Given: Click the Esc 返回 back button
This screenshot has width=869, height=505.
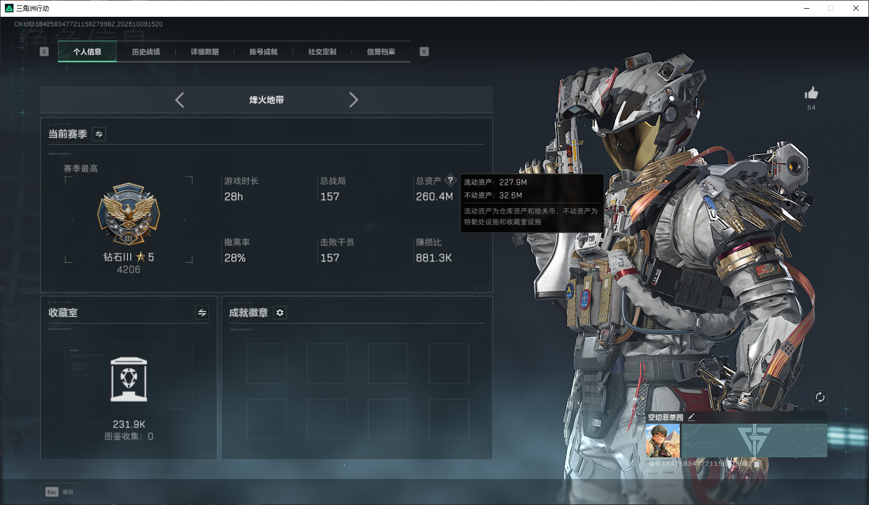Looking at the screenshot, I should click(59, 492).
